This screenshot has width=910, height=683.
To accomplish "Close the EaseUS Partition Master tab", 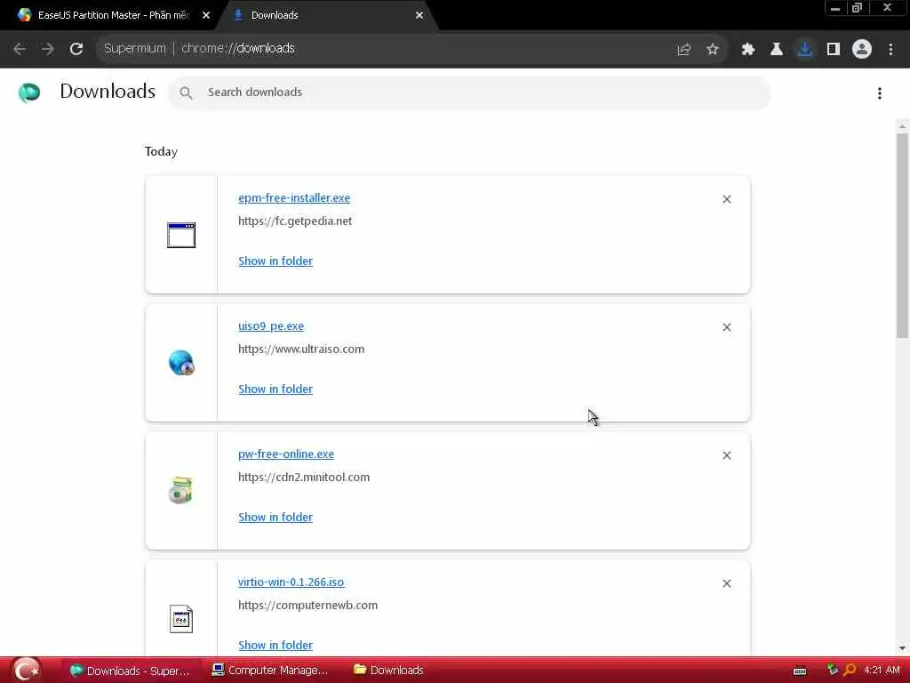I will pos(206,15).
